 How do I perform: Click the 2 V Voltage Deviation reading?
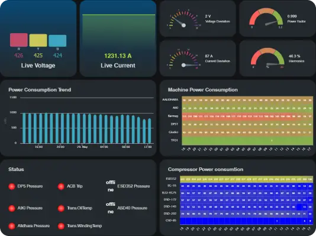(208, 16)
